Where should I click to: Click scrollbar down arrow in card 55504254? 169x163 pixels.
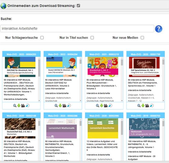(x=80, y=101)
